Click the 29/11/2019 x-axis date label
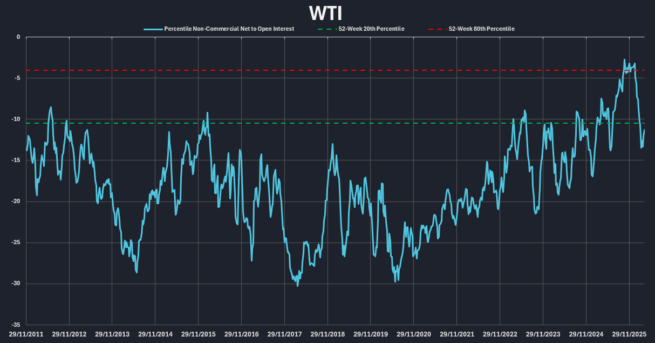Screen dimensions: 655x343 tap(371, 334)
